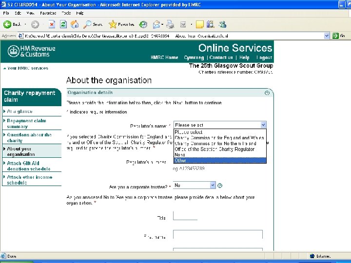
Task: Go to the Home page icon
Action: click(75, 24)
